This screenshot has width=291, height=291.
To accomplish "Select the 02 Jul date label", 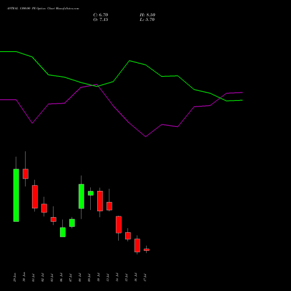I will click(x=43, y=278).
